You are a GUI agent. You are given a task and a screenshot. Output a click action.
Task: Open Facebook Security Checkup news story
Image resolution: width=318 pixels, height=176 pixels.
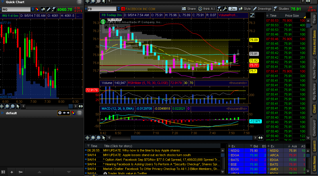coord(161,164)
